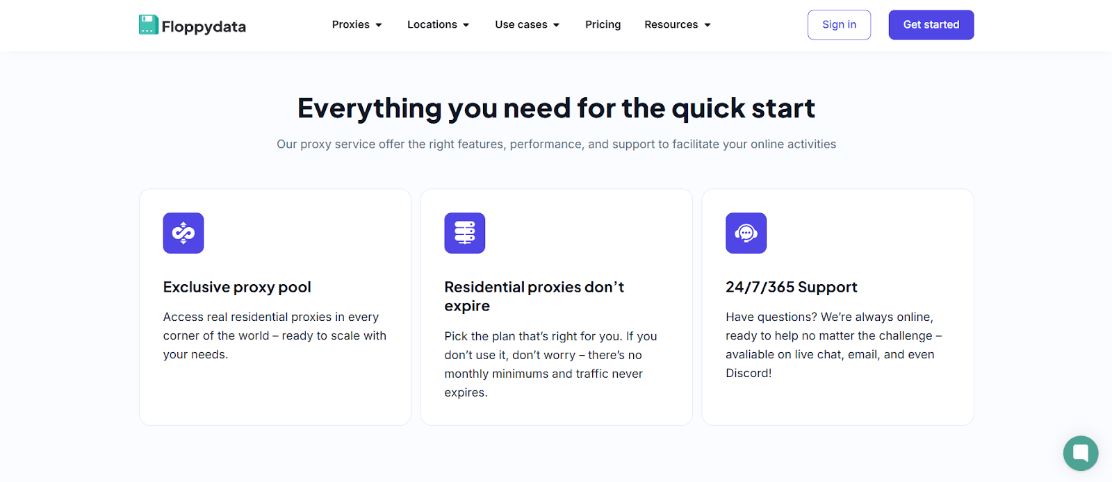Viewport: 1112px width, 482px height.
Task: Expand the Resources dropdown menu
Action: (678, 24)
